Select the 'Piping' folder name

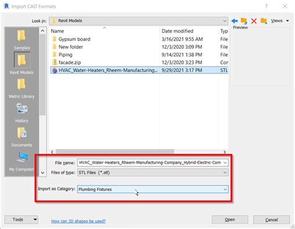(65, 55)
